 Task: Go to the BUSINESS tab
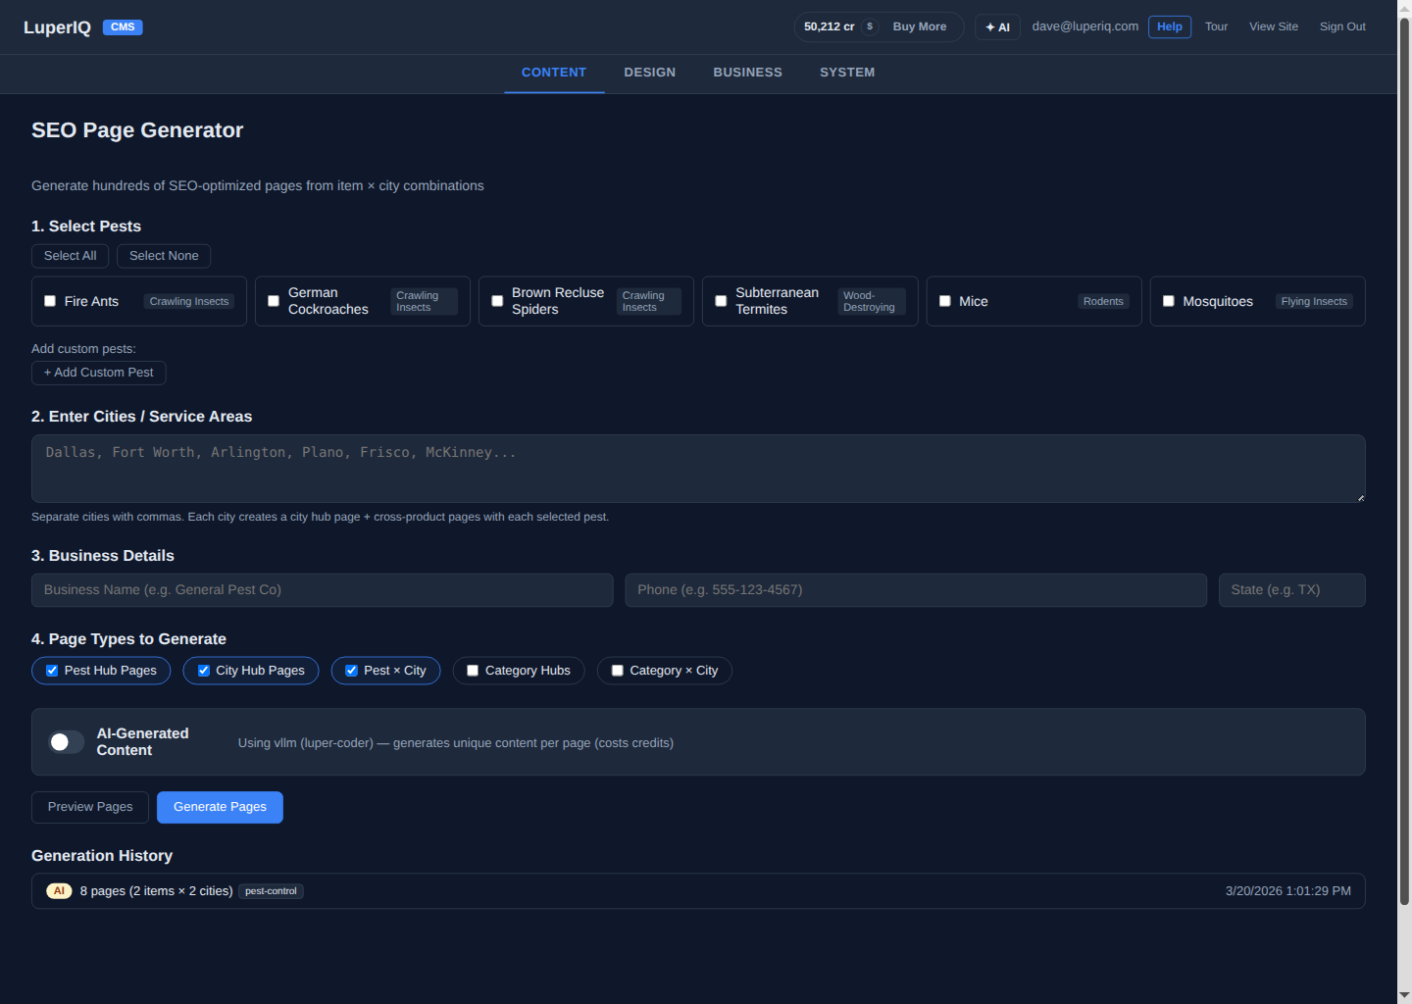point(747,72)
